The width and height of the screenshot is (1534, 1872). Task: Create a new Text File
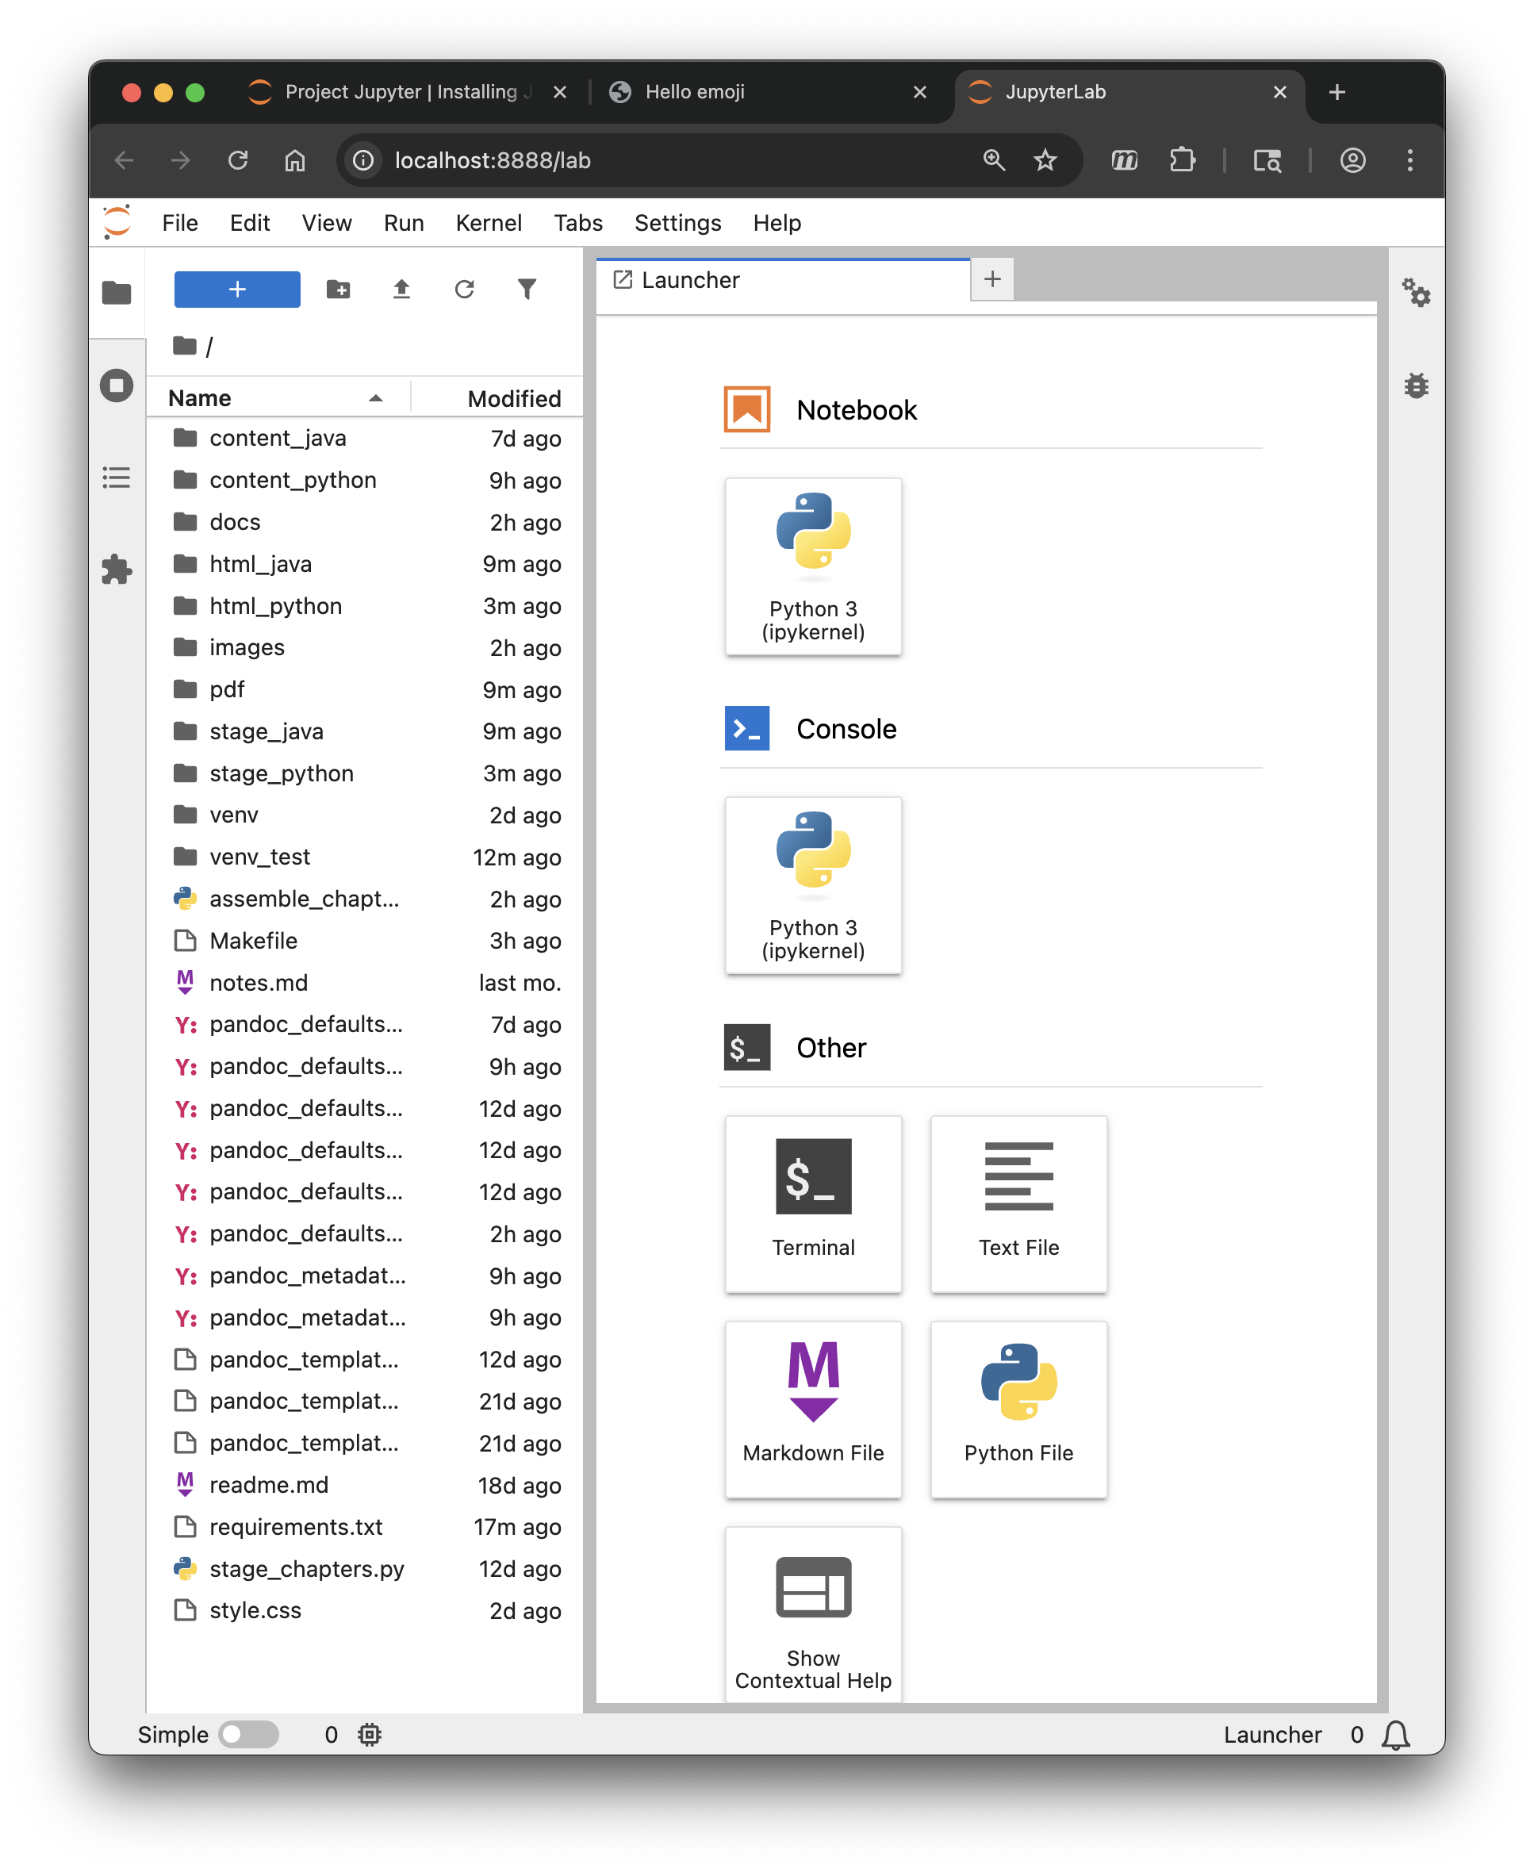tap(1018, 1204)
